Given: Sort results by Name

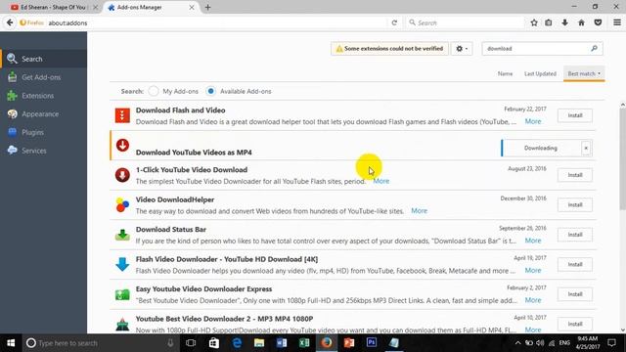Looking at the screenshot, I should pos(505,73).
